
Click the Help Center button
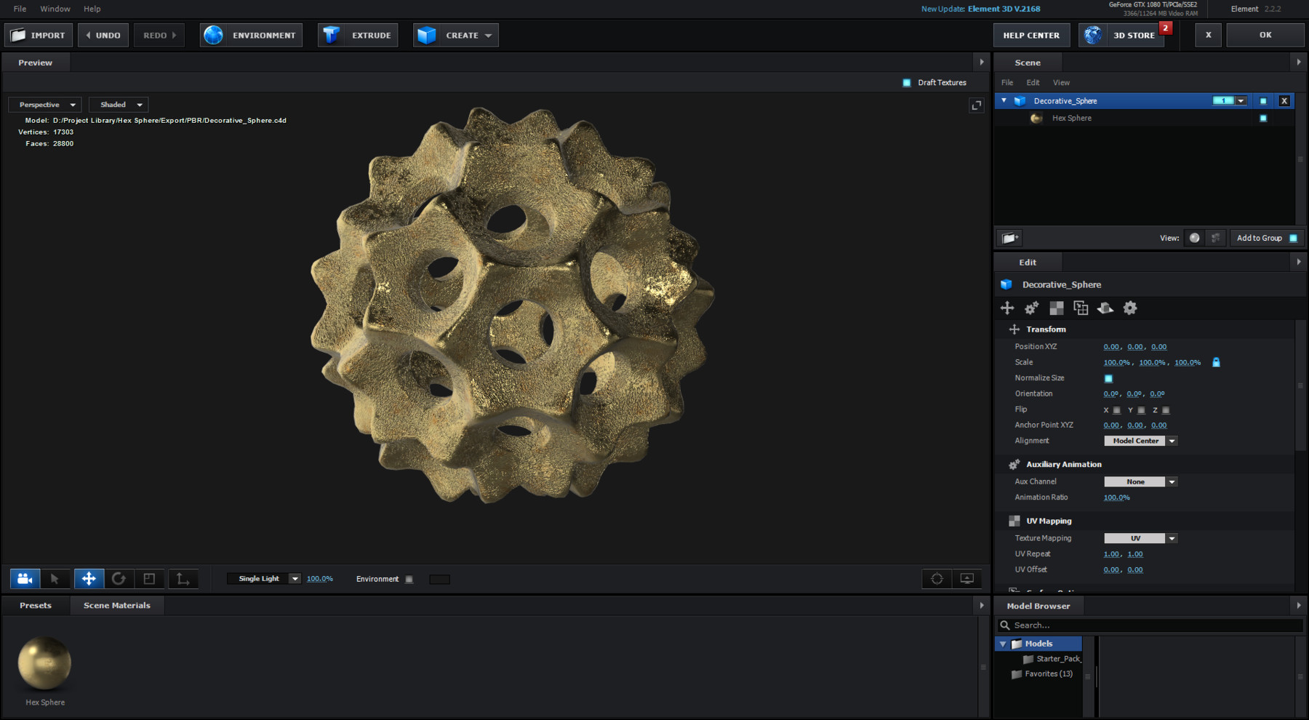pyautogui.click(x=1031, y=34)
